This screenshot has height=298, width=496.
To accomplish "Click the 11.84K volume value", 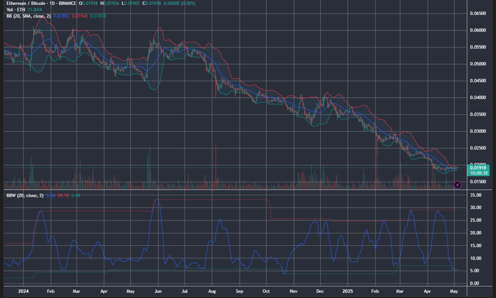I will 34,10.
